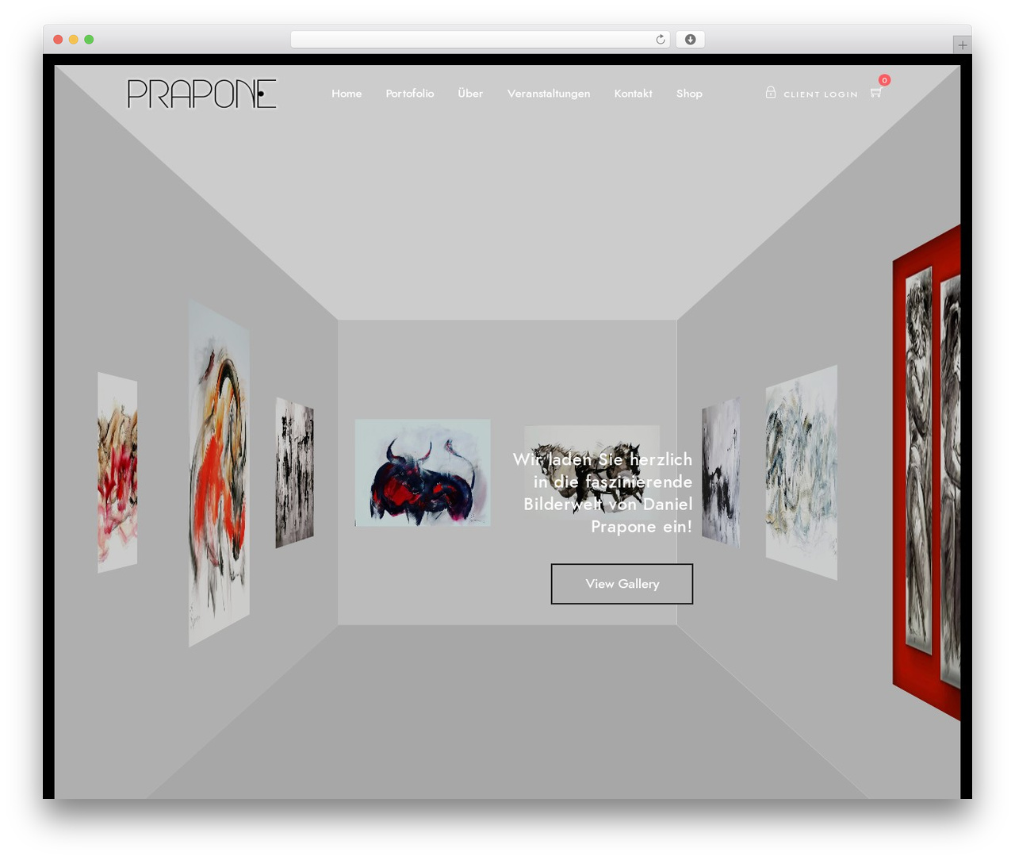
Task: Select the tall orange abstract painting
Action: 219,473
